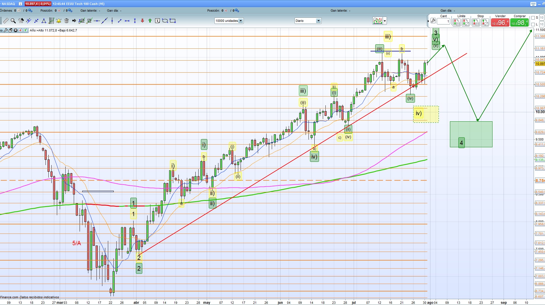Screen dimensions: 545x305
Task: Expand the indicators chart icon dropdown arrow
Action: click(385, 21)
